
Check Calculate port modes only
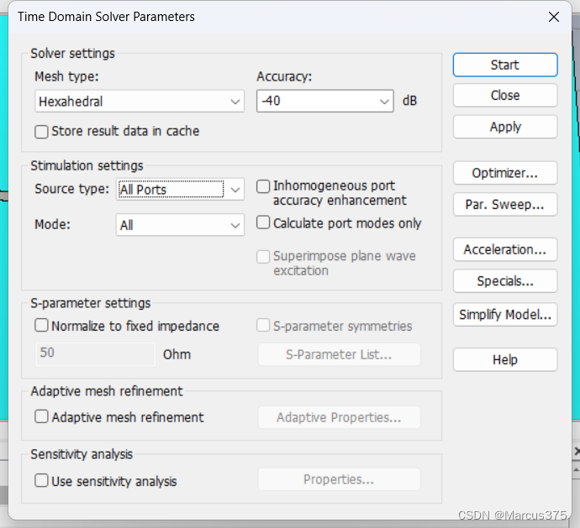pyautogui.click(x=263, y=223)
